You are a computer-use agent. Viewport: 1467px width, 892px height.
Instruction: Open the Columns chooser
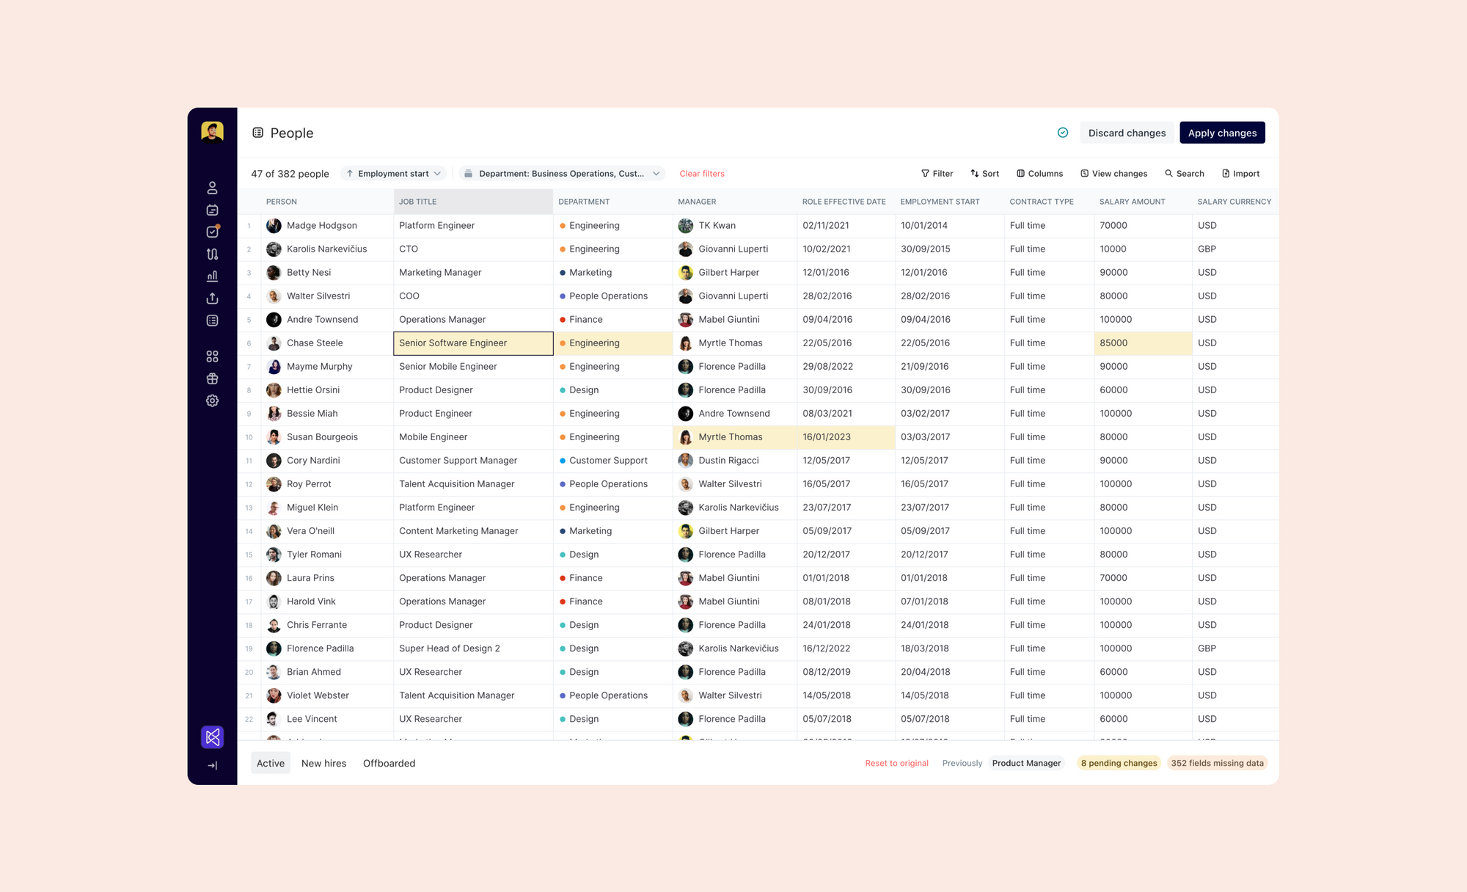[1039, 174]
